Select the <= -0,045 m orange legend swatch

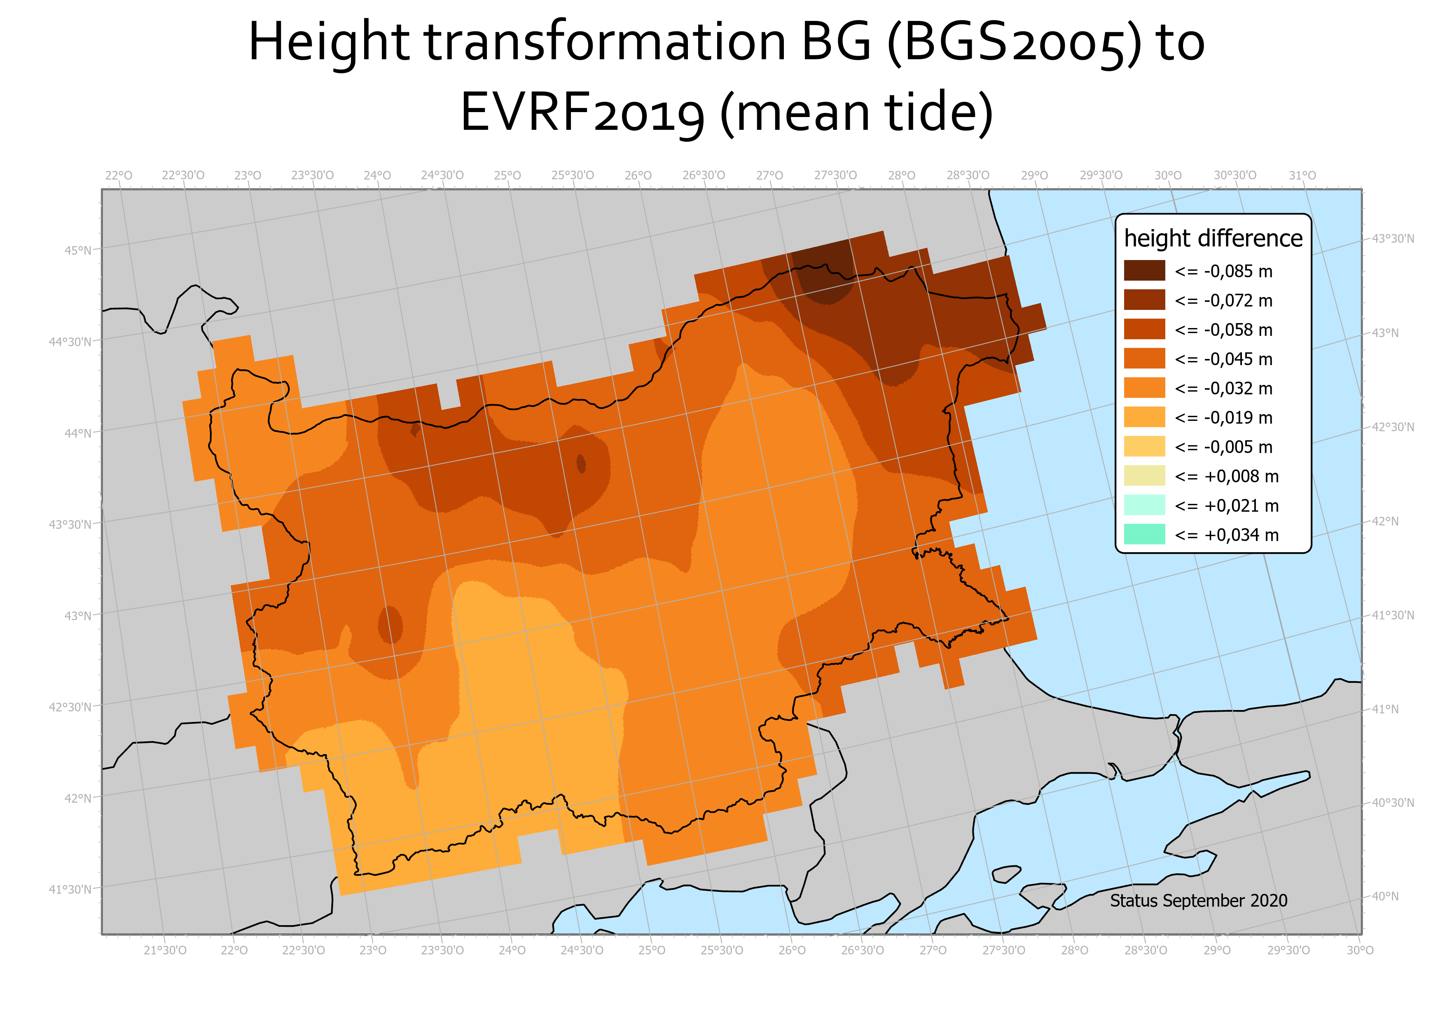click(1144, 358)
